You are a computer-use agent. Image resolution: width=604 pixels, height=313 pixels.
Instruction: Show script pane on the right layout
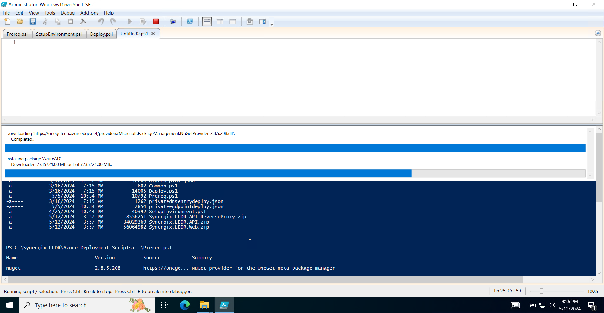click(x=220, y=21)
